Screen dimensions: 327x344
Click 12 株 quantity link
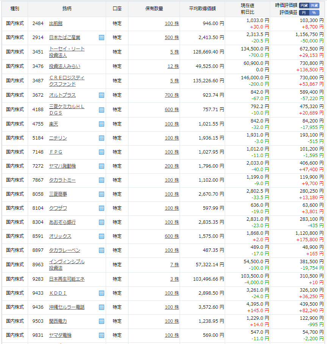[173, 66]
